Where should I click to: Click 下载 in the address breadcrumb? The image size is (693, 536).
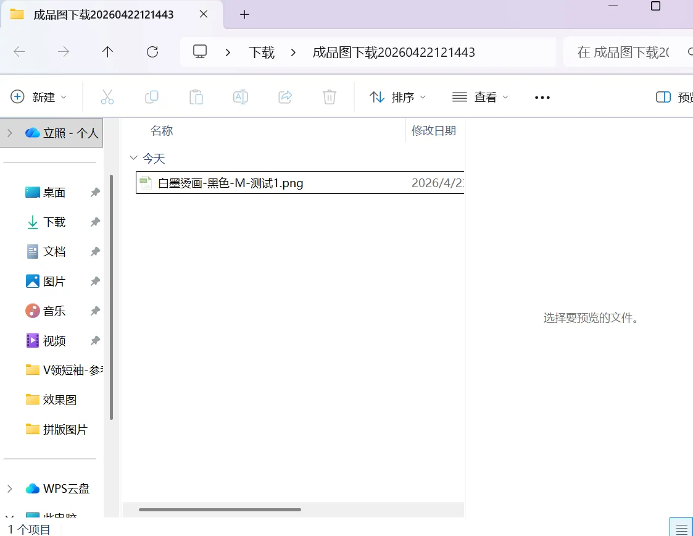[x=262, y=52]
